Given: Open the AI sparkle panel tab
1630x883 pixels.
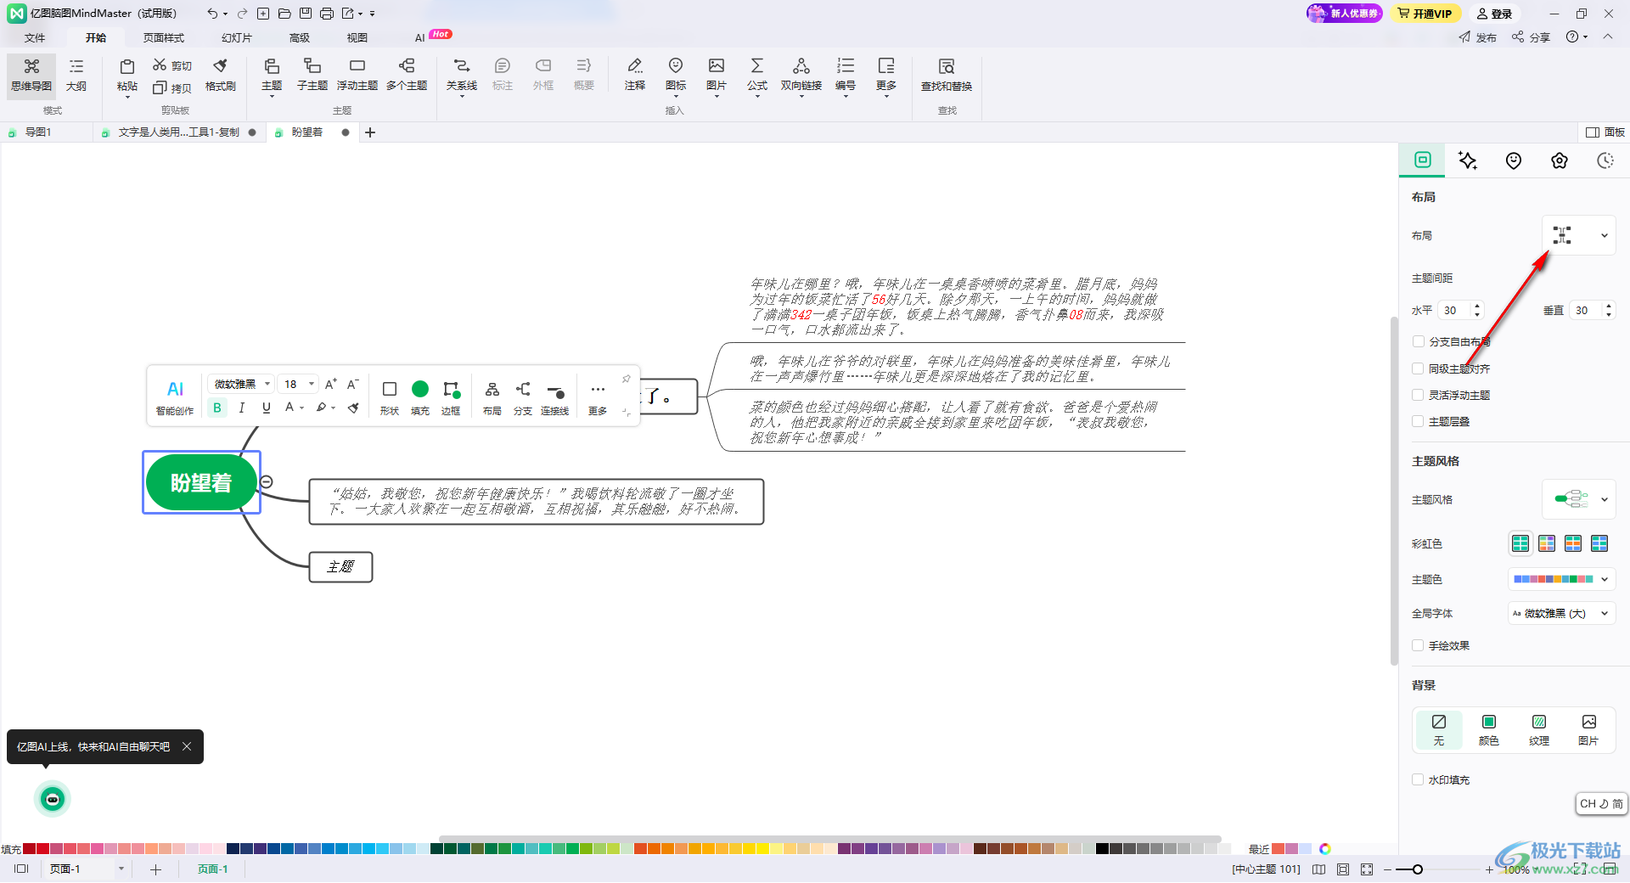Looking at the screenshot, I should [1468, 160].
